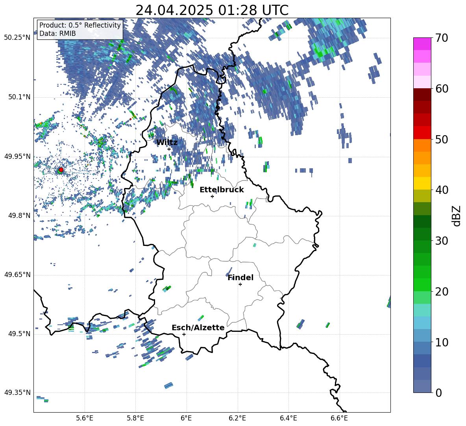466x426 pixels.
Task: Click the bright green colorbar swatch at 20
Action: pos(422,285)
